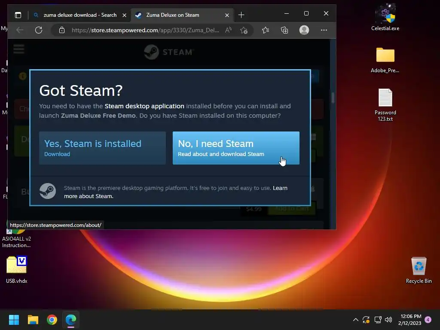Click the Read aloud icon in address bar

point(229,30)
